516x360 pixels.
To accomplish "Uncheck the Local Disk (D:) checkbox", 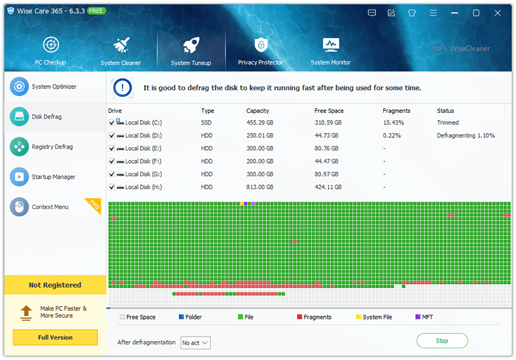I will 112,135.
